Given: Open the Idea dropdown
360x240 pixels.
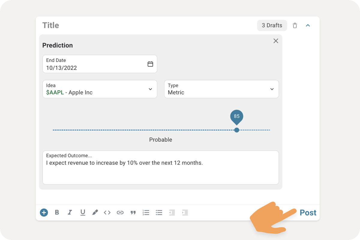Looking at the screenshot, I should click(100, 89).
